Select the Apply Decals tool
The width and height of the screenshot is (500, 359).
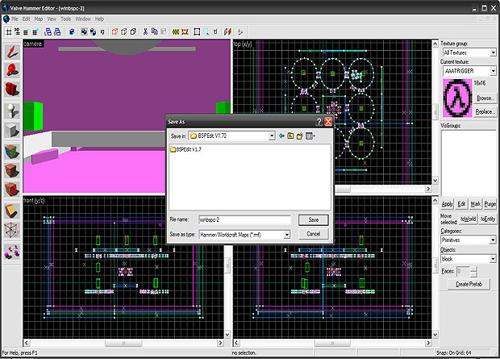click(x=12, y=190)
